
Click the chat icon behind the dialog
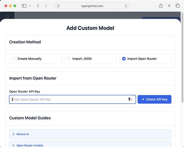[7, 17]
